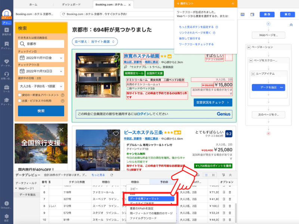Screen dimensions: 299x224
Task: Open the check-out date dropdown
Action: click(x=41, y=71)
